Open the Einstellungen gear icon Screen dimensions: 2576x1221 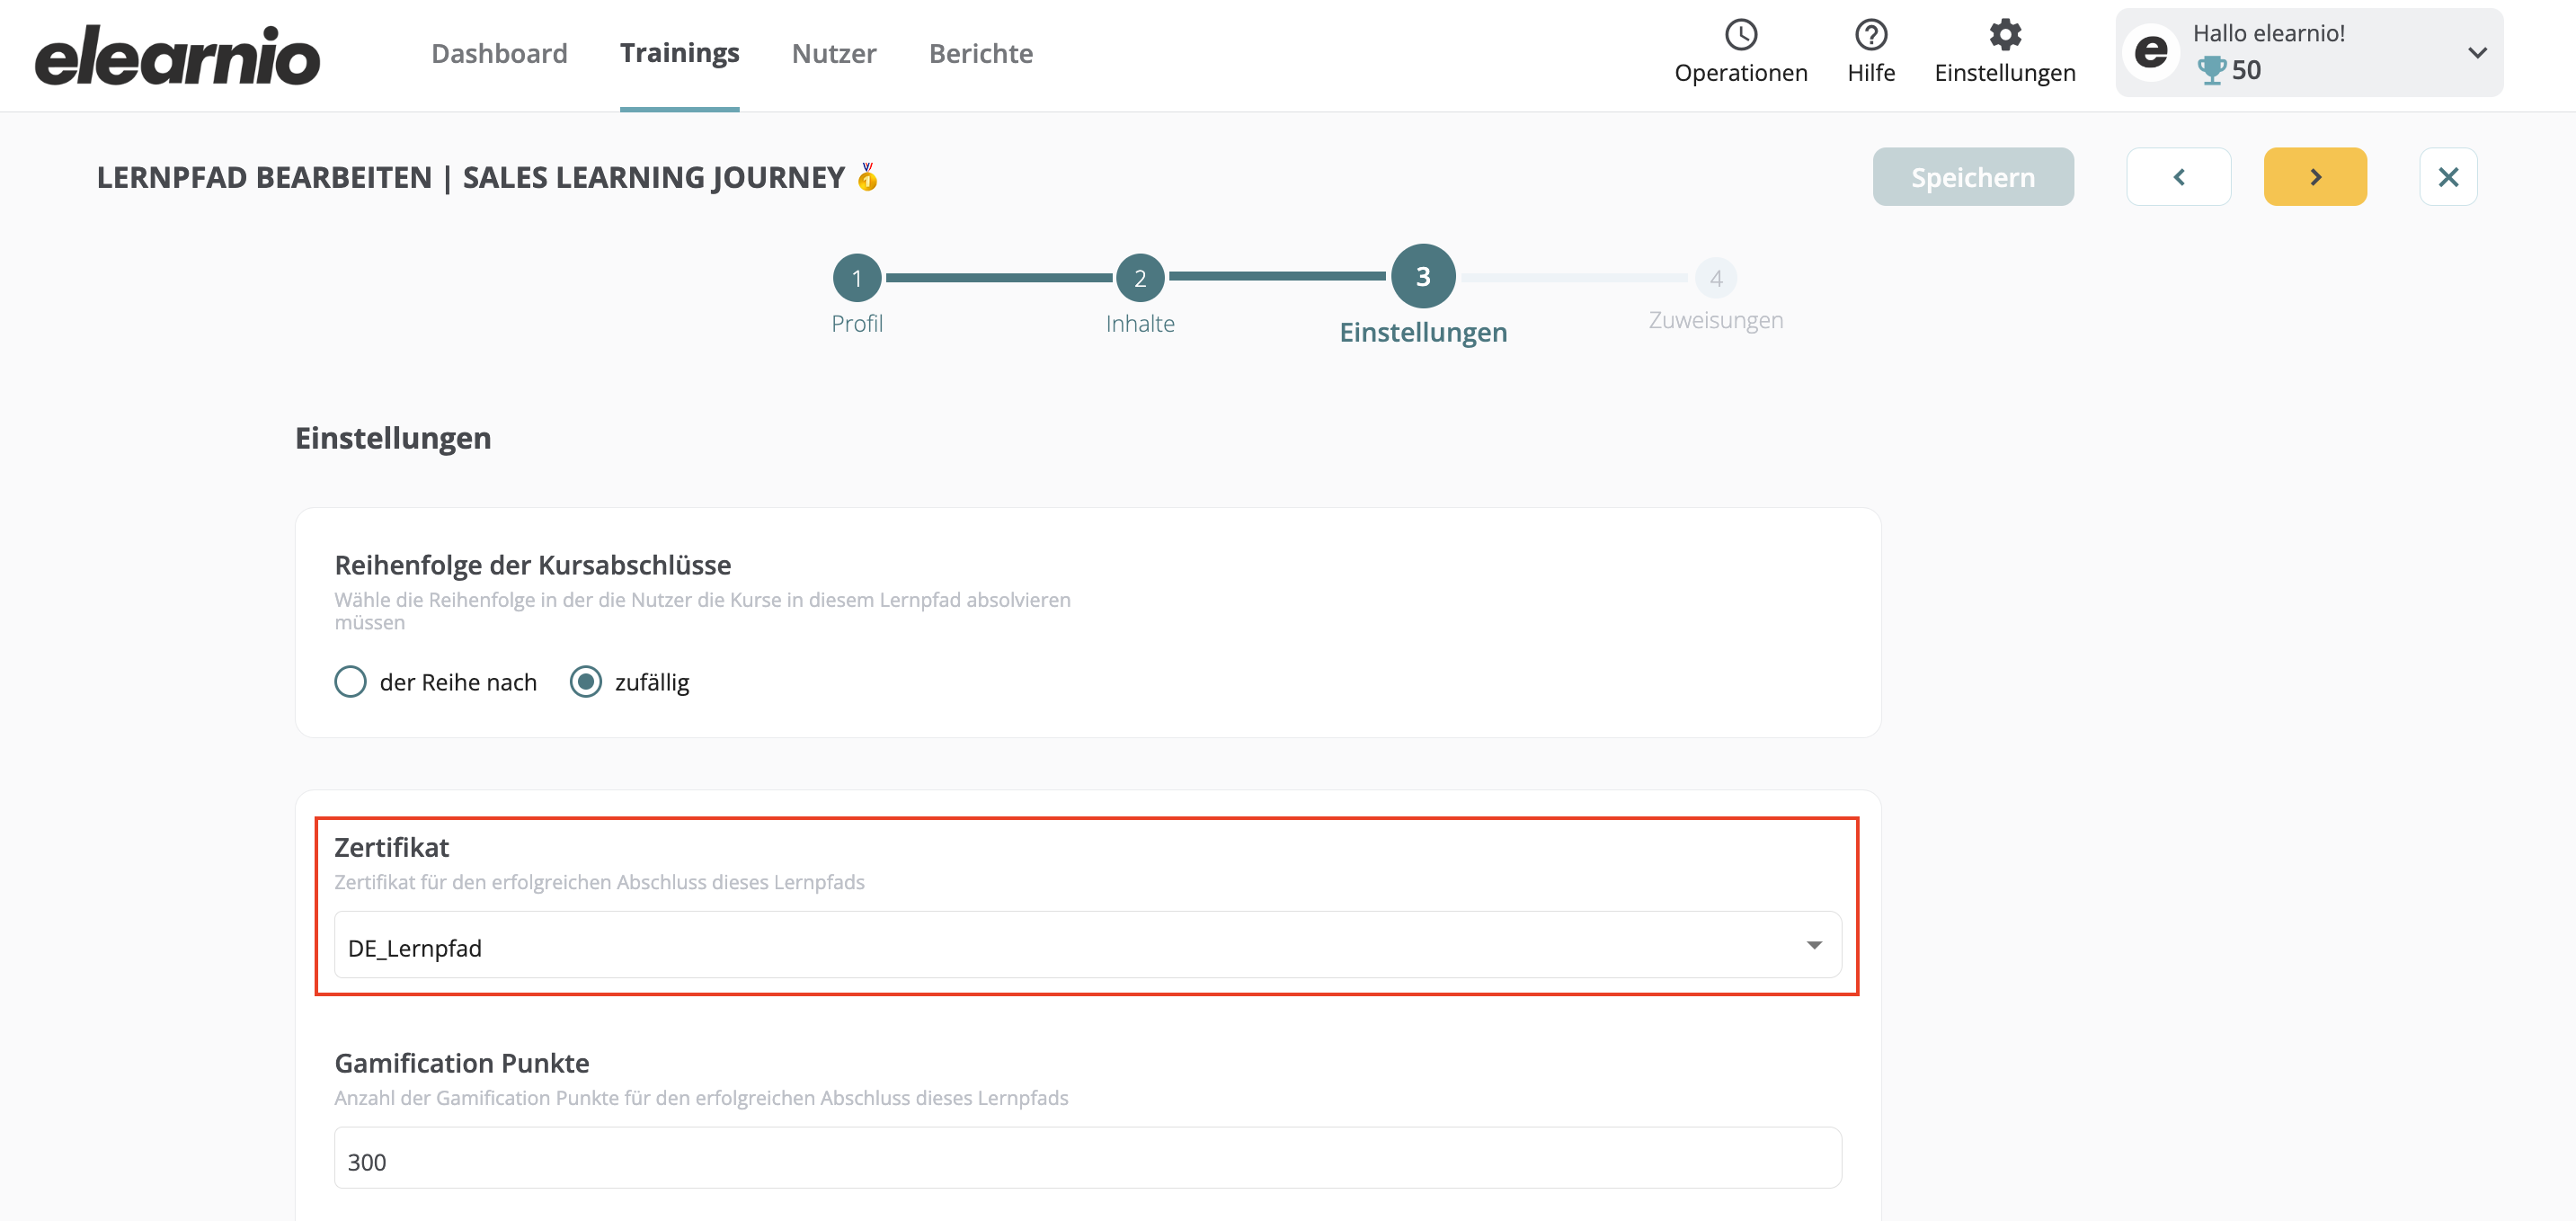click(2004, 35)
